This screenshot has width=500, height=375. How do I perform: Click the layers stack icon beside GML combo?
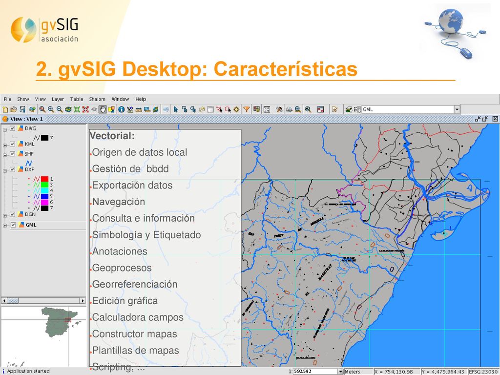coord(349,109)
